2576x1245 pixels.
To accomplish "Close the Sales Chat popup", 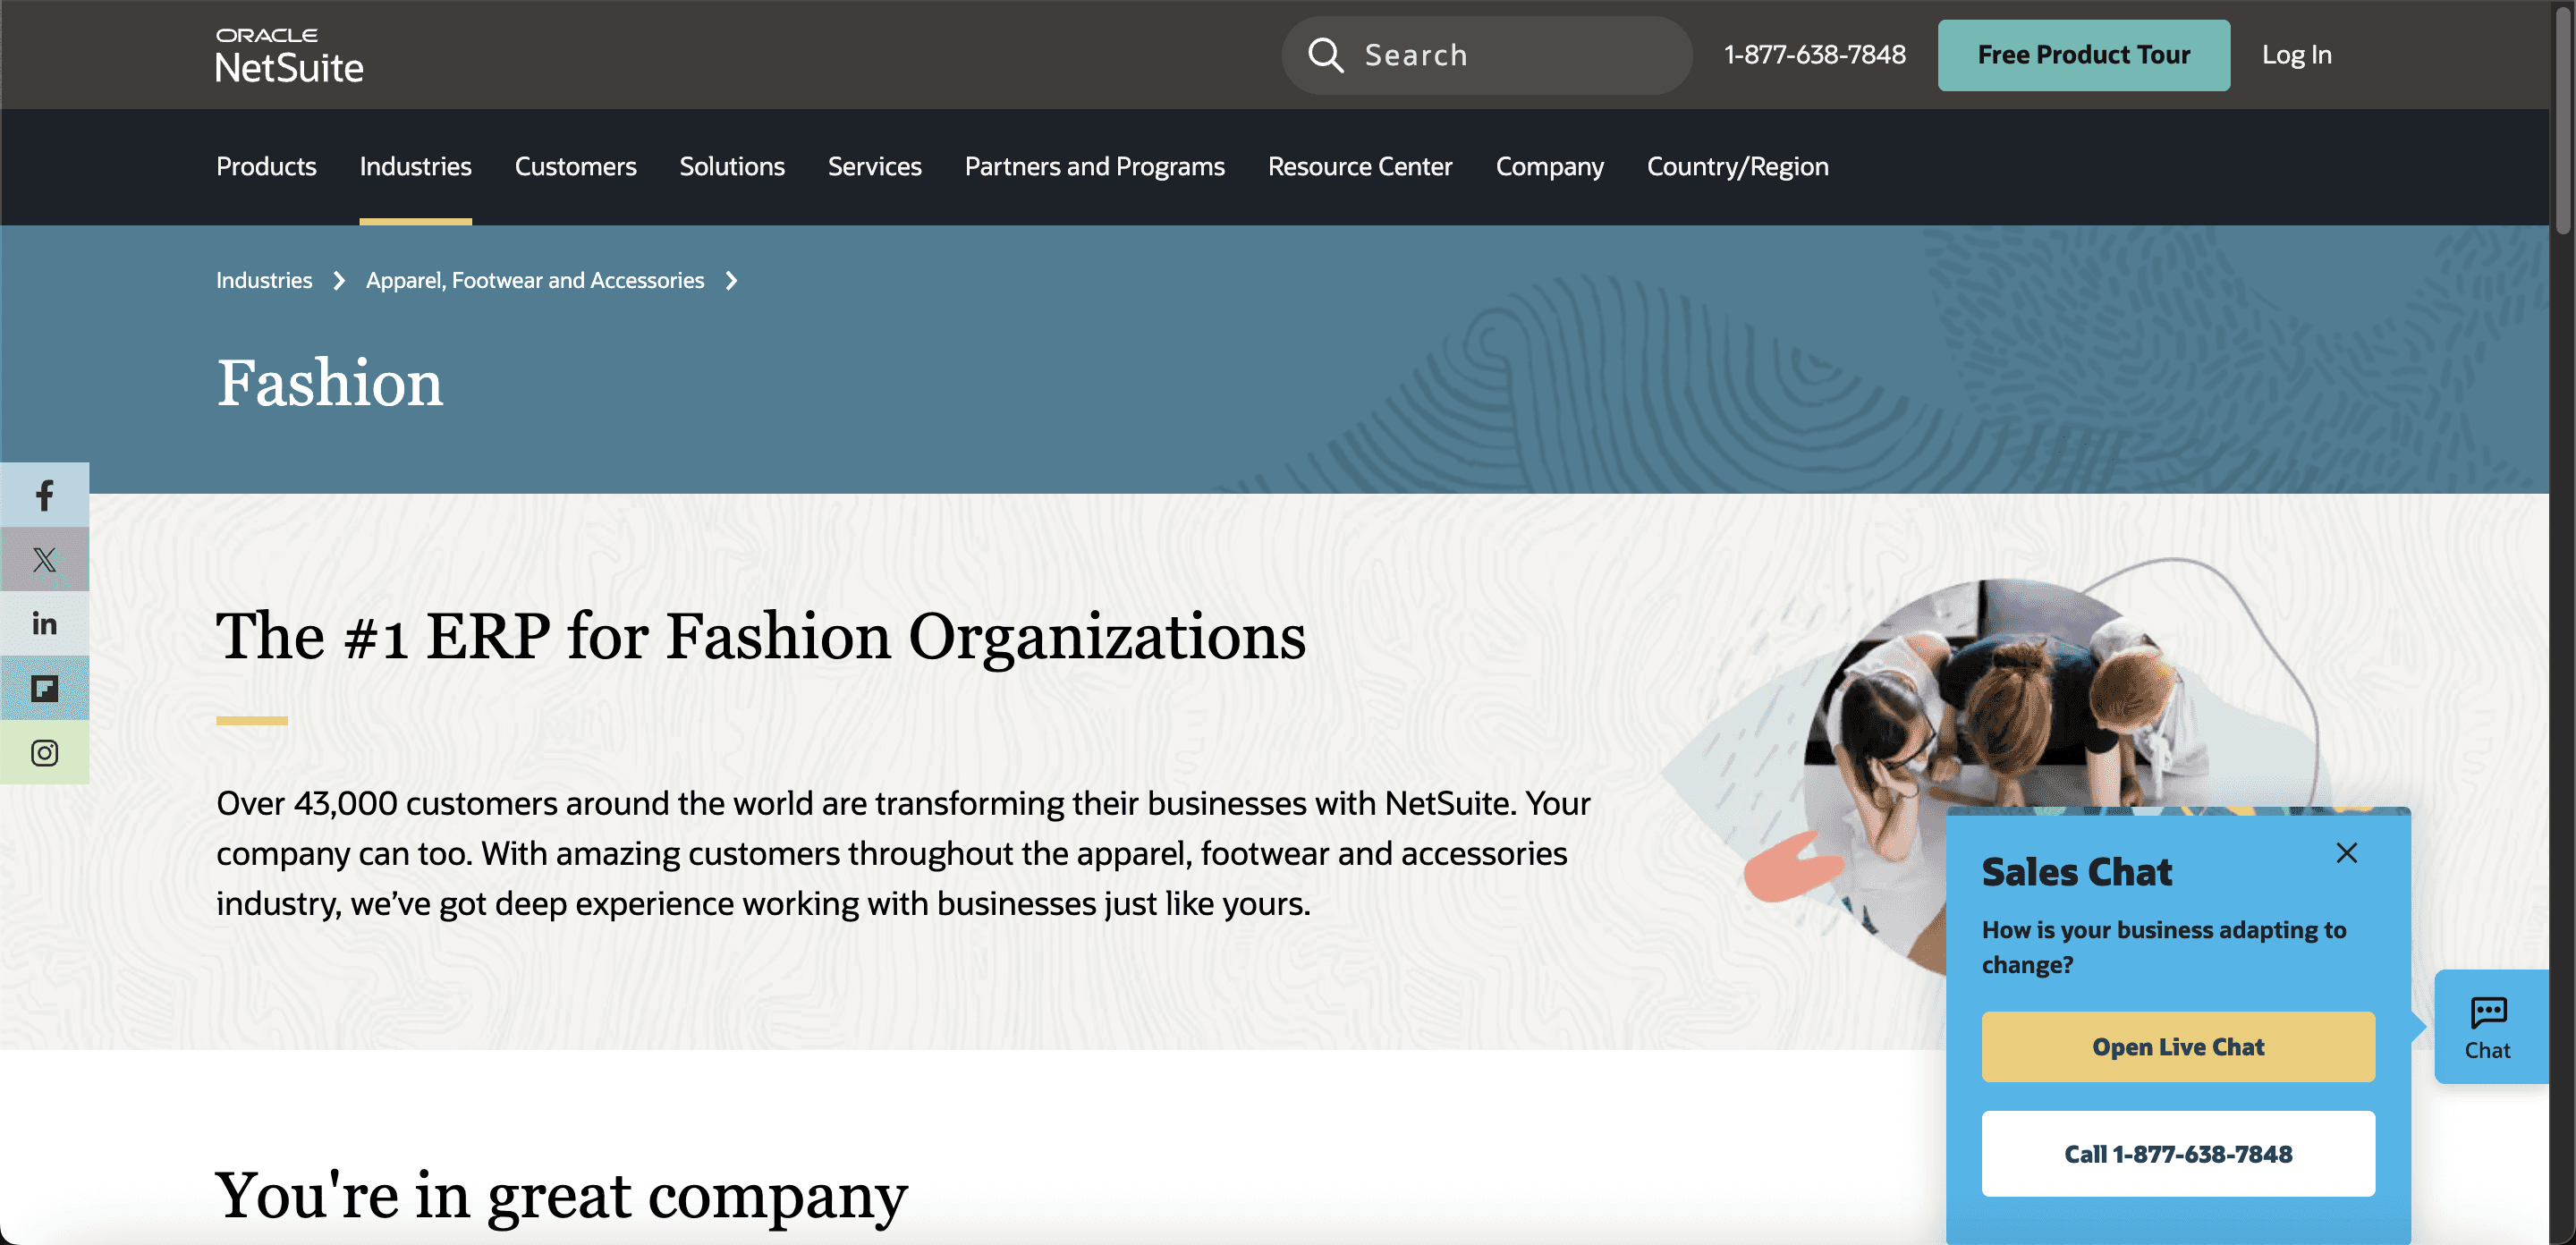I will tap(2346, 852).
